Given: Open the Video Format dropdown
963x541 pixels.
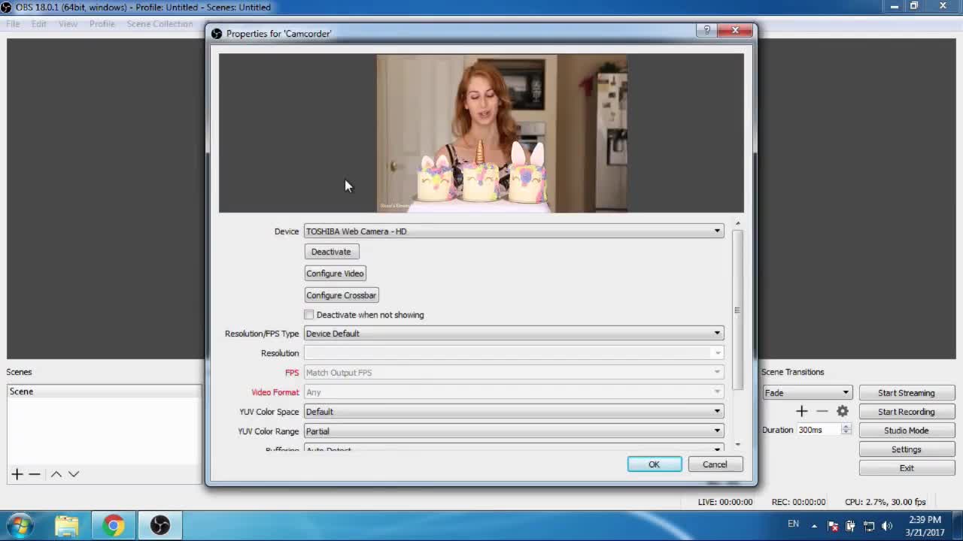Looking at the screenshot, I should tap(514, 392).
